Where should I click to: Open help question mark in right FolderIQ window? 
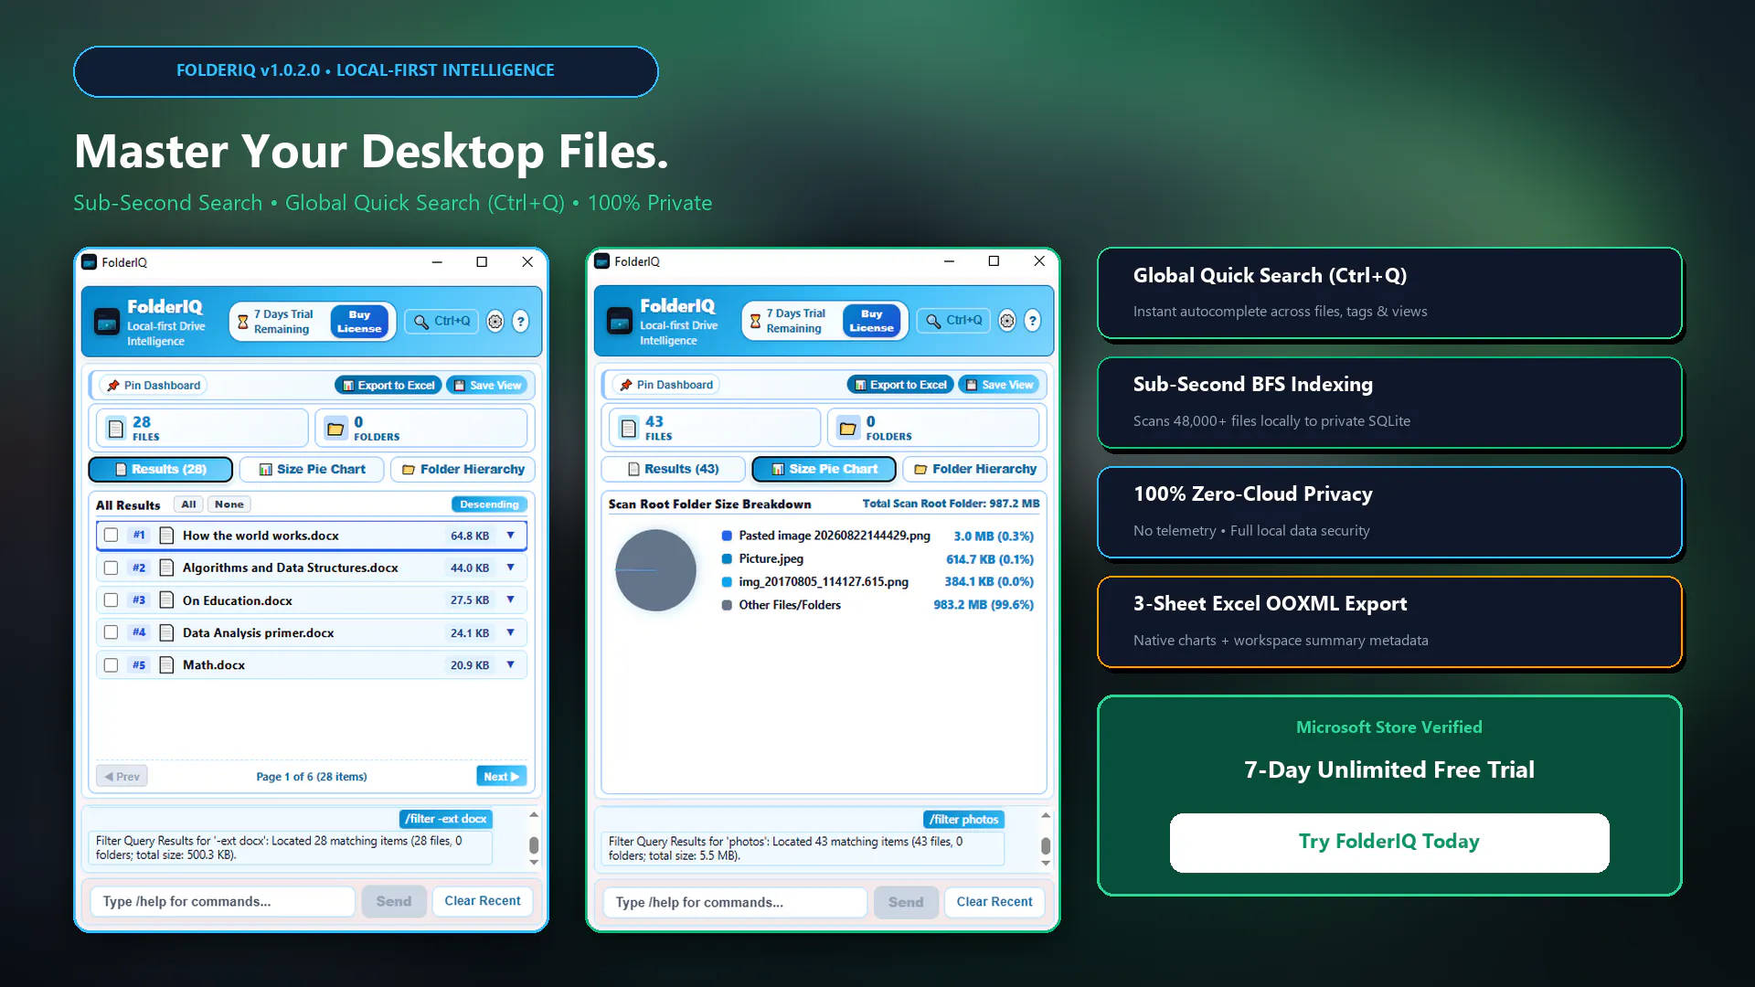[1032, 321]
